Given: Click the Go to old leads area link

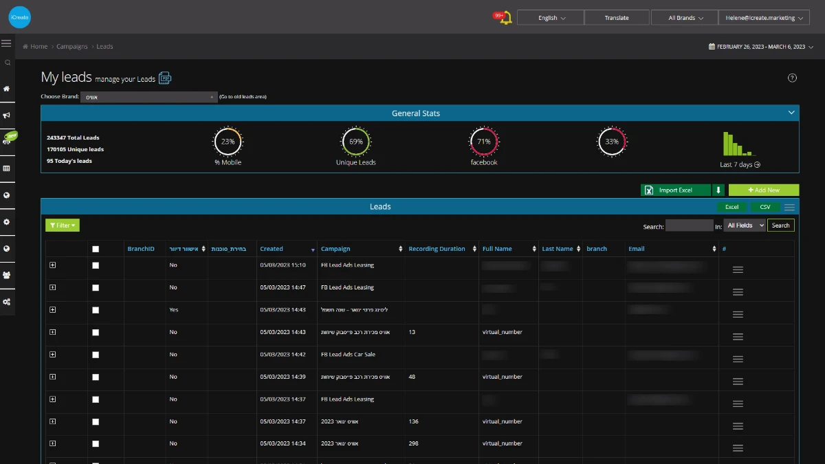Looking at the screenshot, I should 243,97.
